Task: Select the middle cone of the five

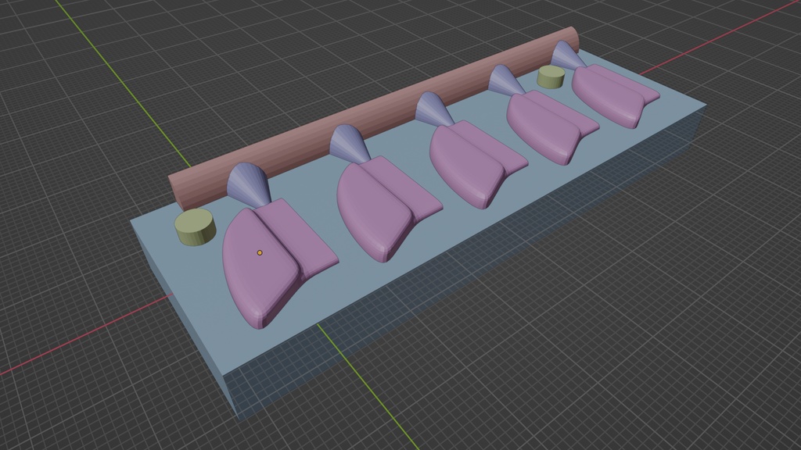Action: [433, 109]
